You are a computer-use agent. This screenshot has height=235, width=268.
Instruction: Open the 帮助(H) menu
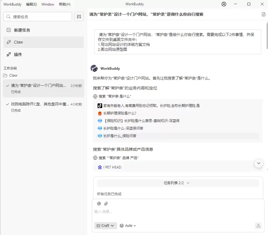point(64,4)
